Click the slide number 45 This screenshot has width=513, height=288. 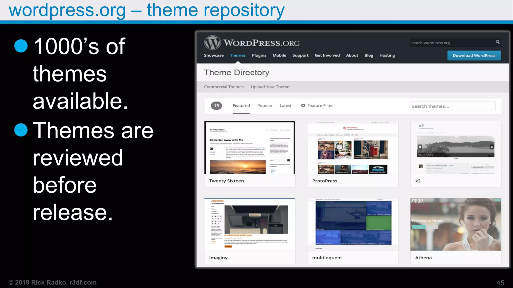pos(500,283)
